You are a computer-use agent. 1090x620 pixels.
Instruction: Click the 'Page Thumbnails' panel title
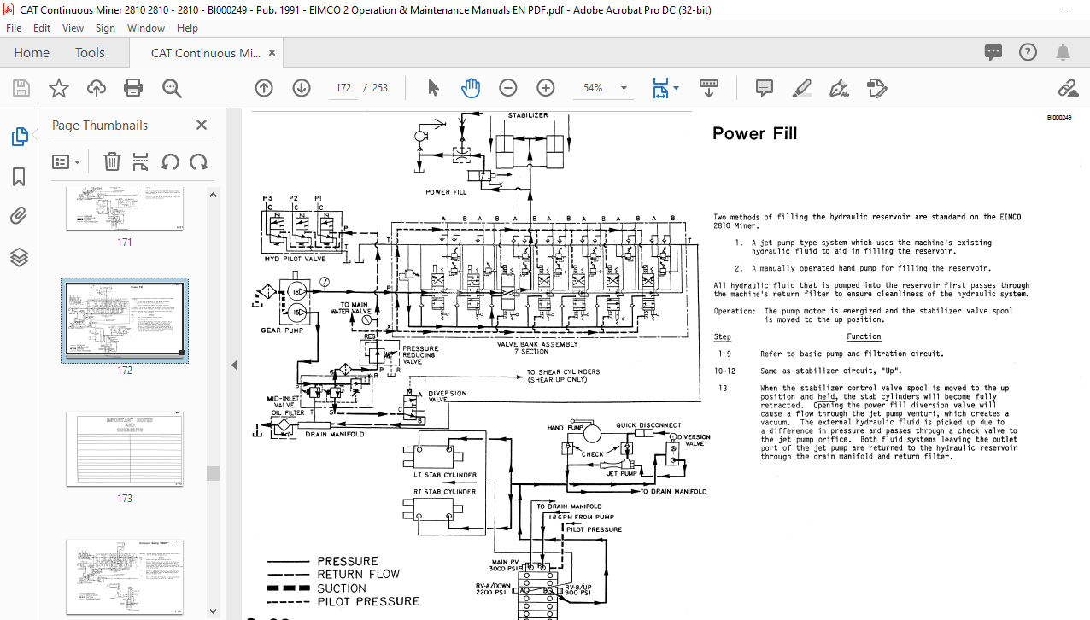(x=100, y=125)
